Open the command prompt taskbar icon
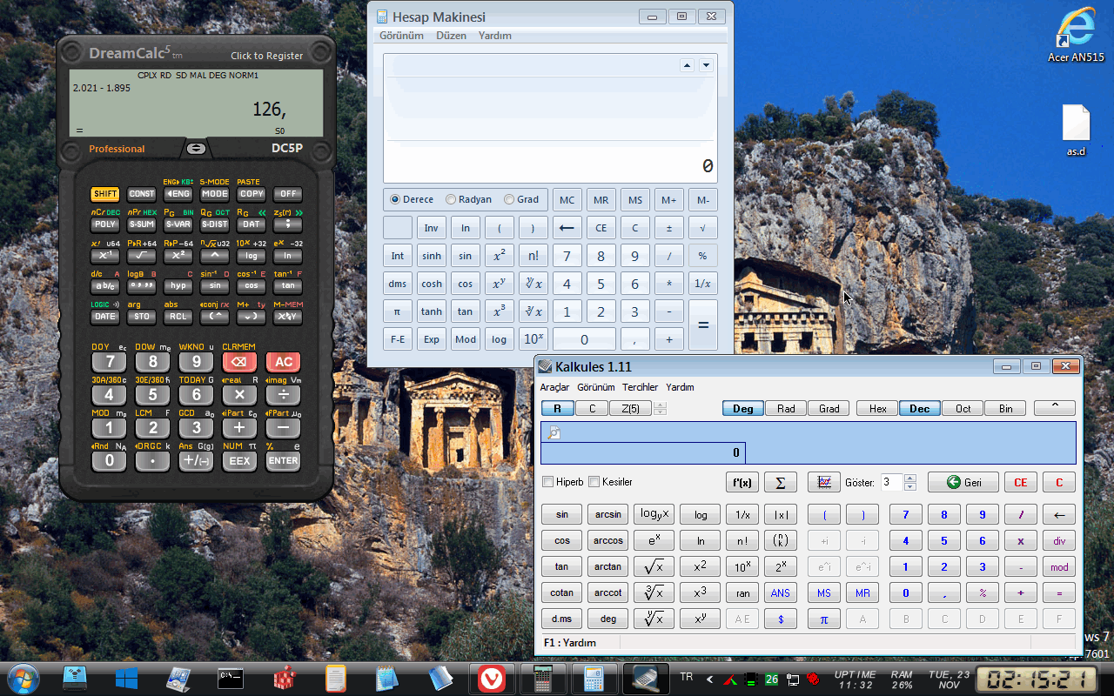 [231, 679]
